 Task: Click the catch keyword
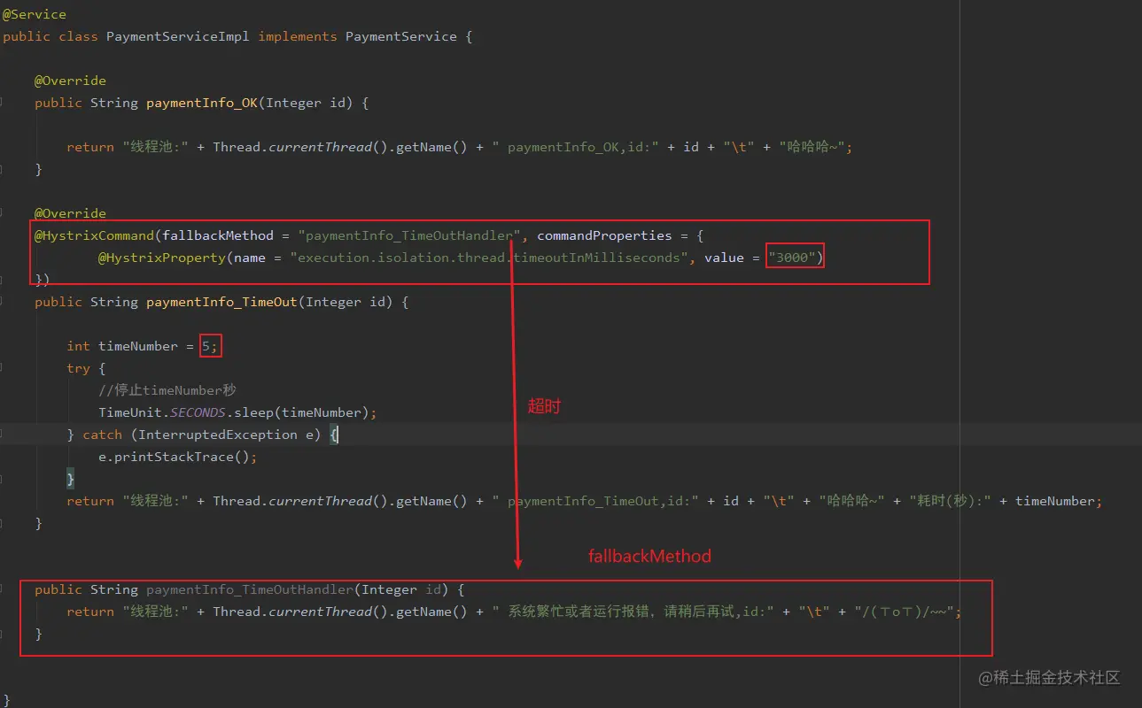click(102, 435)
